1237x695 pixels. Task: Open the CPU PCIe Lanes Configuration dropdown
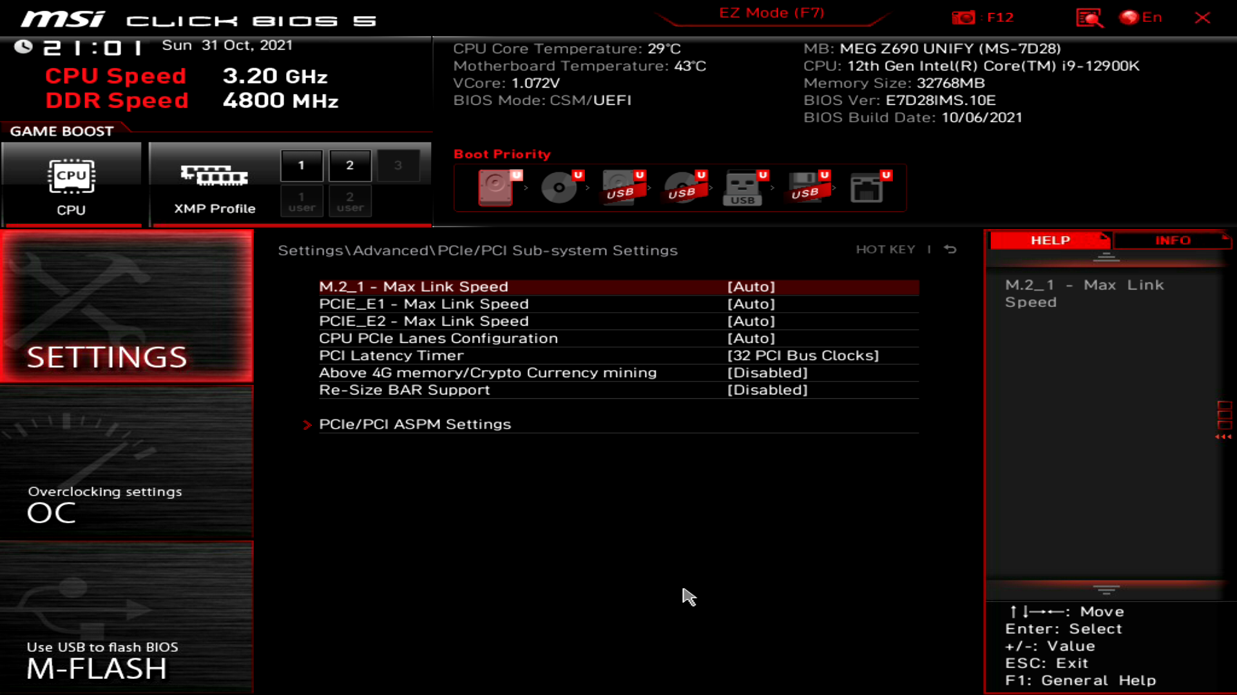pyautogui.click(x=751, y=338)
